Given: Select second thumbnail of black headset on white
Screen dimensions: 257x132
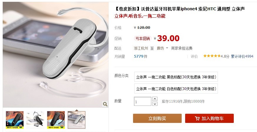Looking at the screenshot, I should pos(35,120).
